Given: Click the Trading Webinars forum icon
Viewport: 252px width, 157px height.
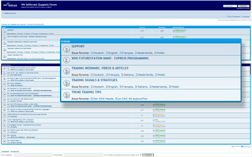Looking at the screenshot, I should pyautogui.click(x=66, y=72).
